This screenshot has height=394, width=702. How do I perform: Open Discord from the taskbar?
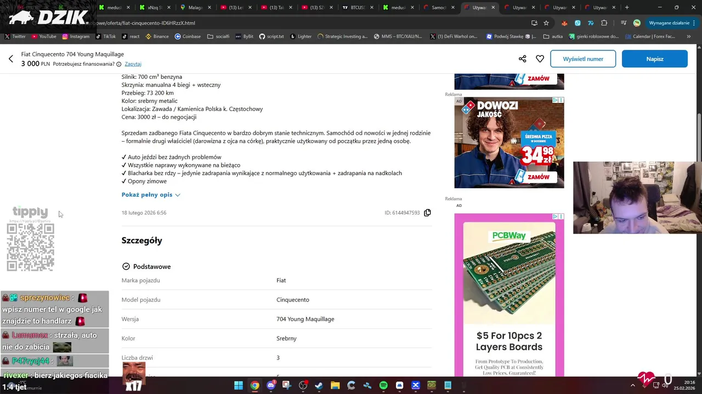tap(270, 385)
